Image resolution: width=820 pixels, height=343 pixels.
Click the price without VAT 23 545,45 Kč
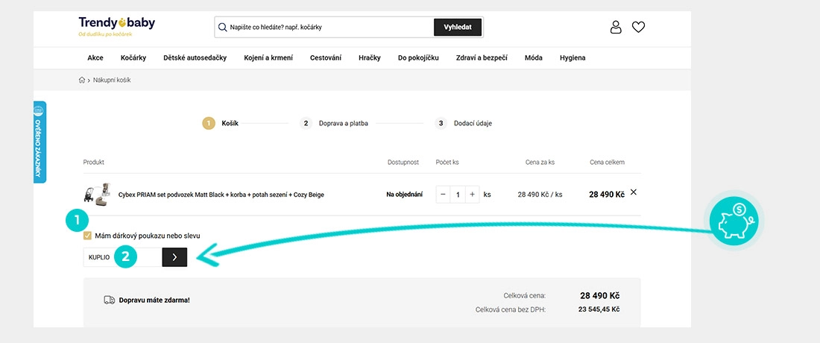599,309
